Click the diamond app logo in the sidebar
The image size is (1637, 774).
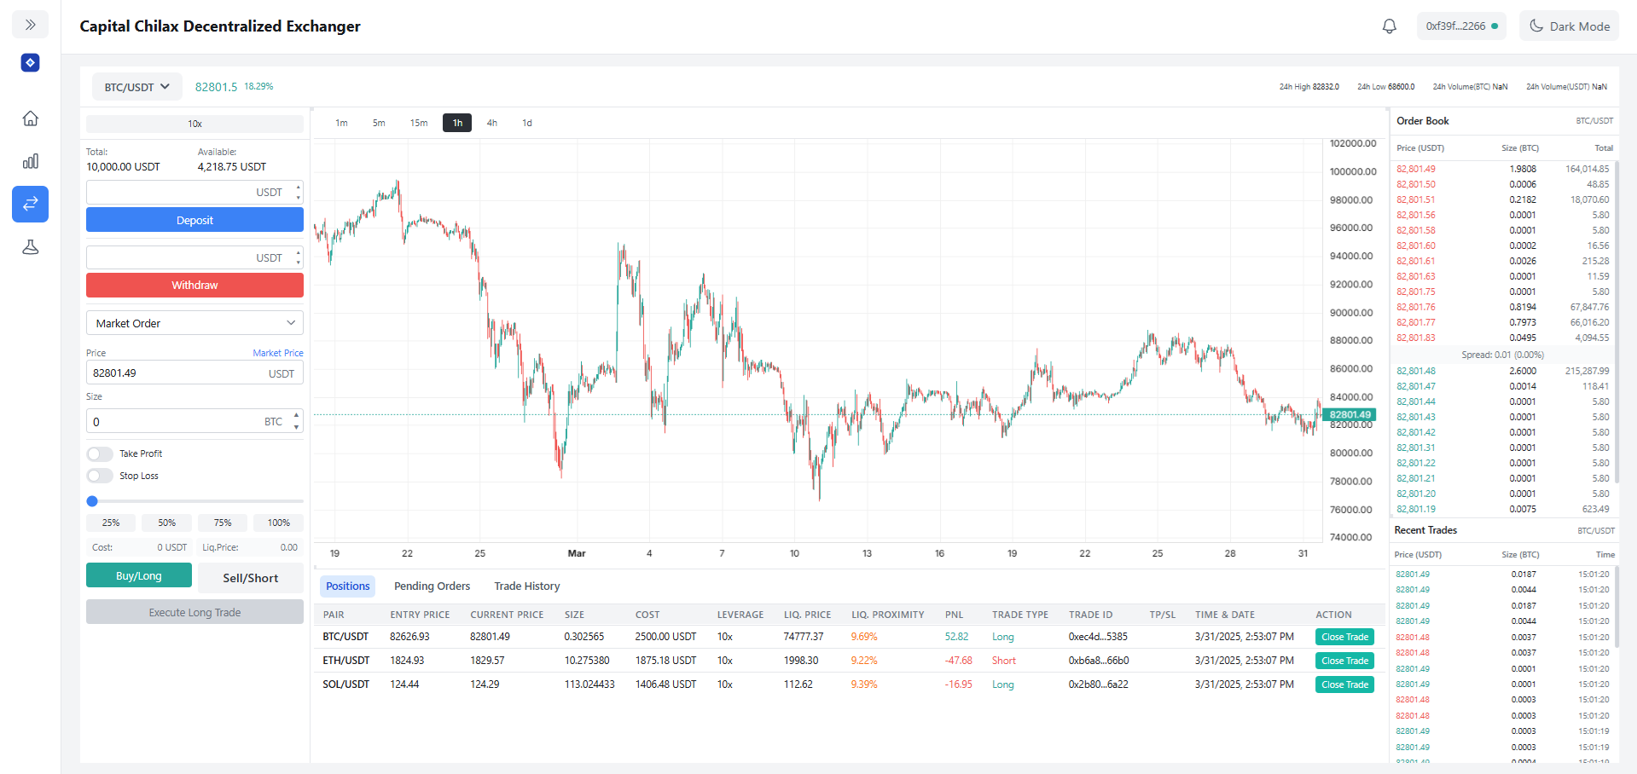(x=30, y=62)
